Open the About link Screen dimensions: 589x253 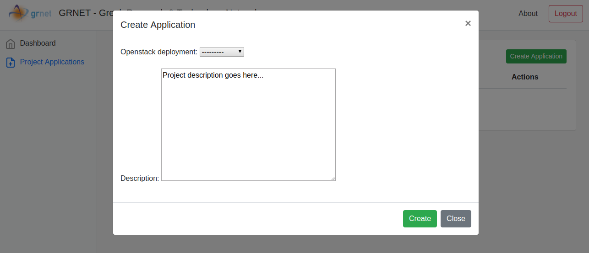528,14
